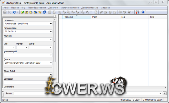Click the Extended Tags notepad icon
Image resolution: width=169 pixels, height=103 pixels.
tap(96, 12)
